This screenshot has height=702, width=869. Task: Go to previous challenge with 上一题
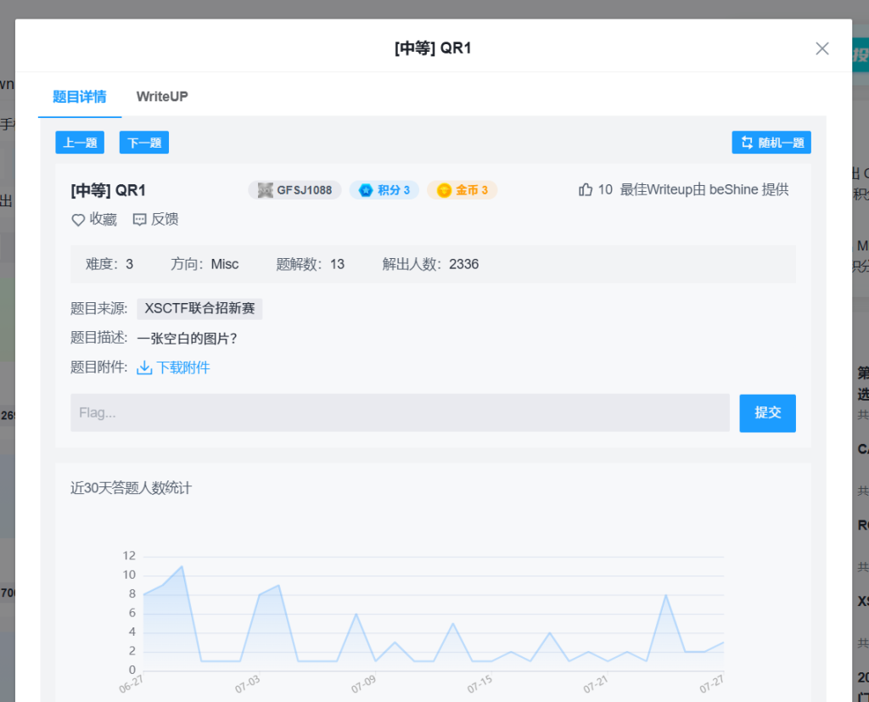coord(80,143)
